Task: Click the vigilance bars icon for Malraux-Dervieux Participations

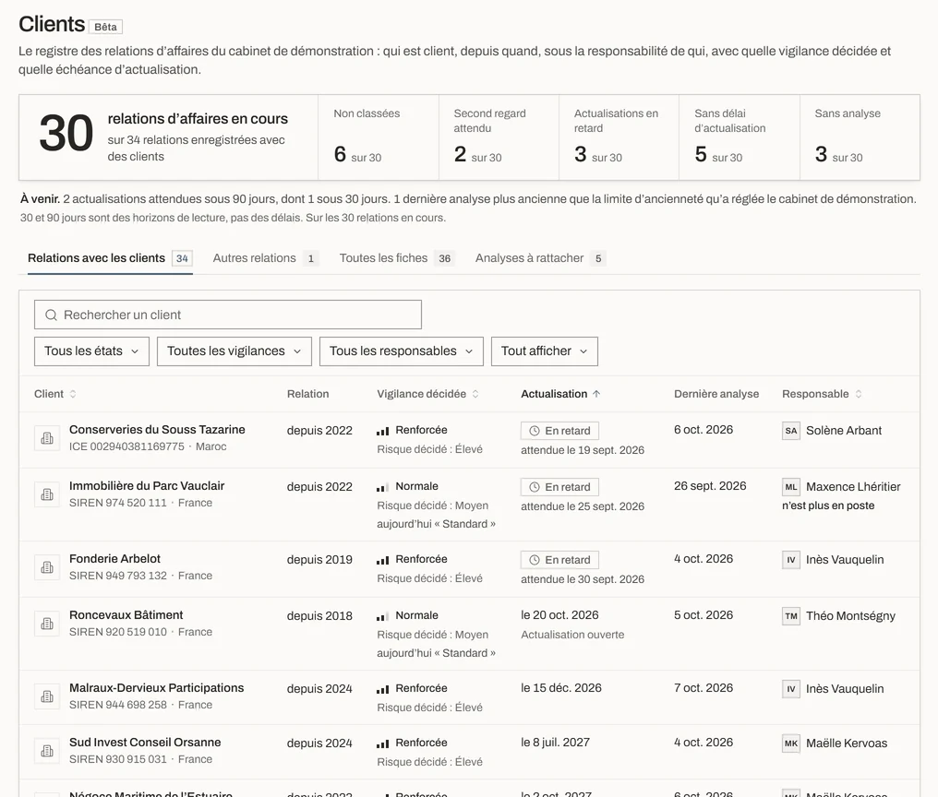Action: coord(383,689)
